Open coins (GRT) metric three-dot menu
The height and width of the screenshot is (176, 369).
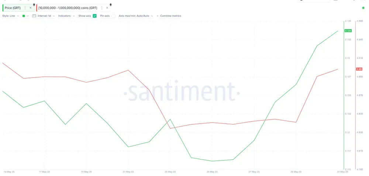coord(101,8)
